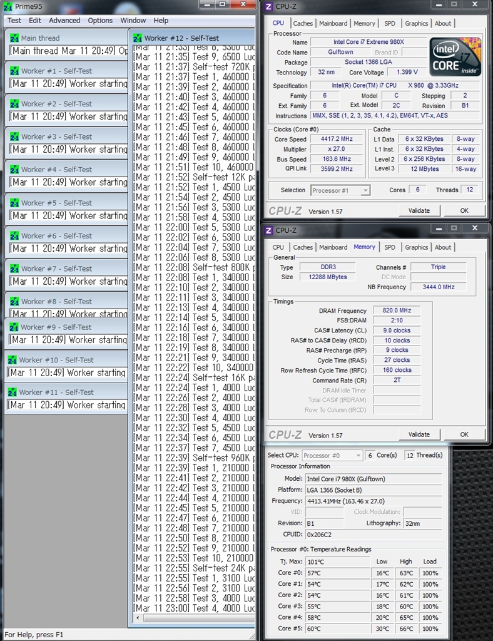Click the Worker #5 window icon
This screenshot has width=493, height=641.
pos(14,203)
